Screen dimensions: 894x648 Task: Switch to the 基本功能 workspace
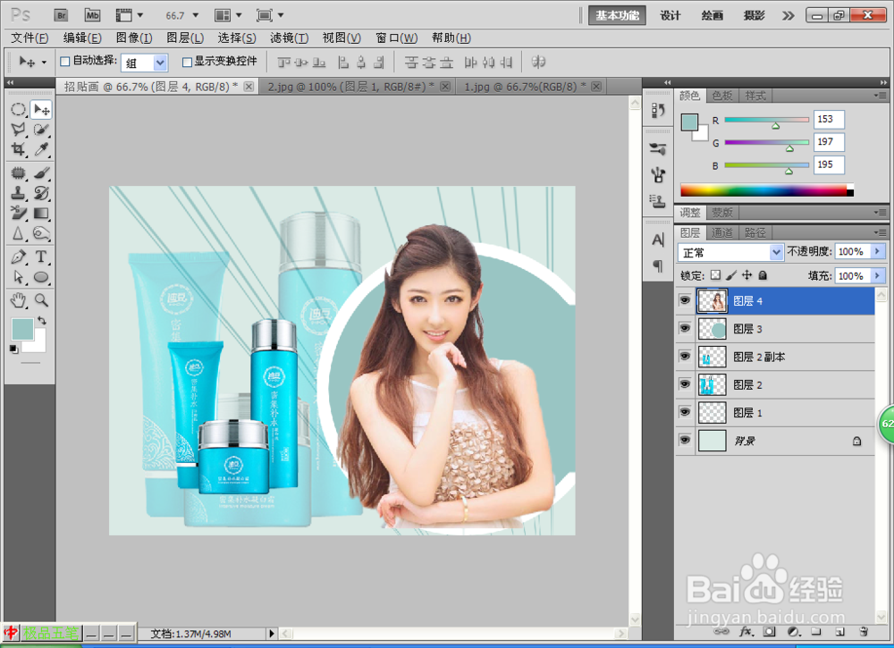point(617,15)
